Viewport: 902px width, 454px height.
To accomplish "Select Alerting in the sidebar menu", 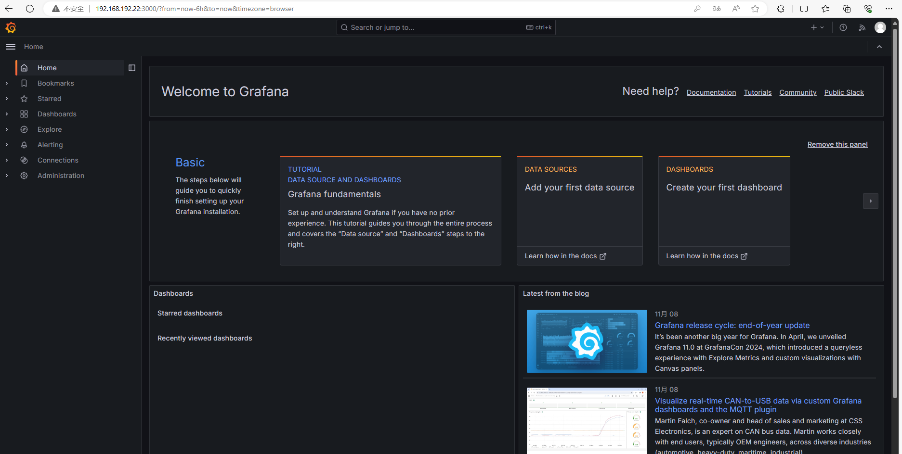I will (x=50, y=145).
